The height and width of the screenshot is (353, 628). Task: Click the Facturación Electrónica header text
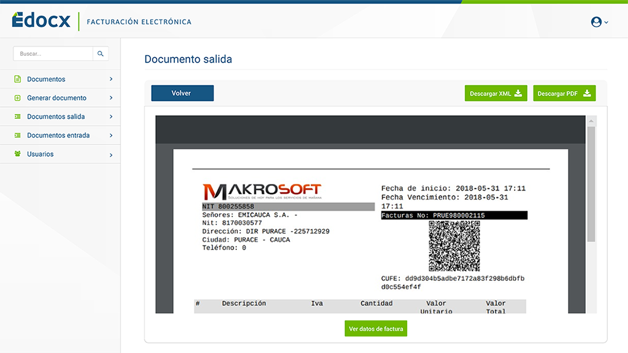point(139,21)
